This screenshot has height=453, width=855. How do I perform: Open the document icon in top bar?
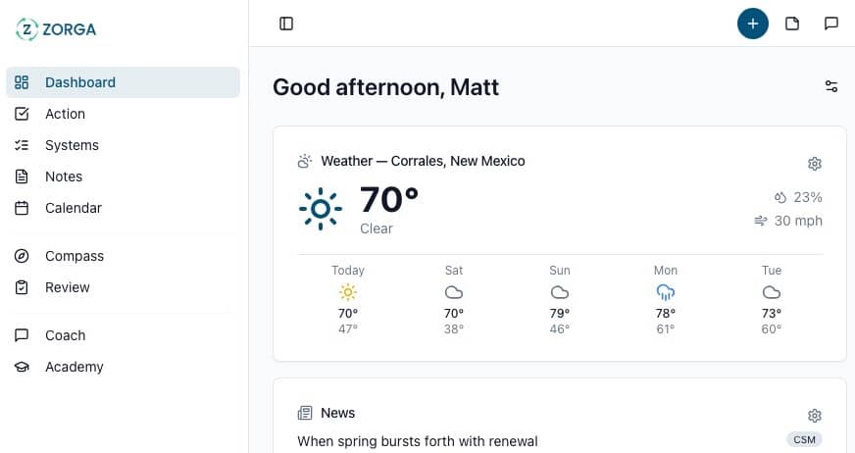pyautogui.click(x=792, y=24)
